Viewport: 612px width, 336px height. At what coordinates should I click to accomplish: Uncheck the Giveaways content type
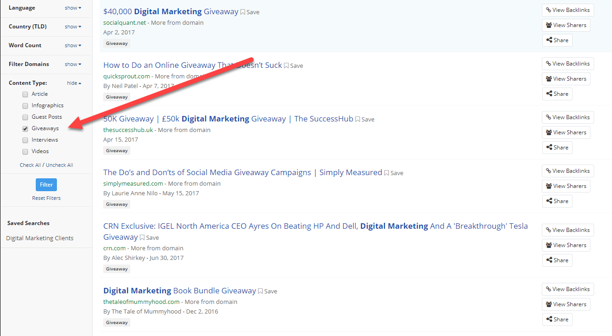pos(25,129)
